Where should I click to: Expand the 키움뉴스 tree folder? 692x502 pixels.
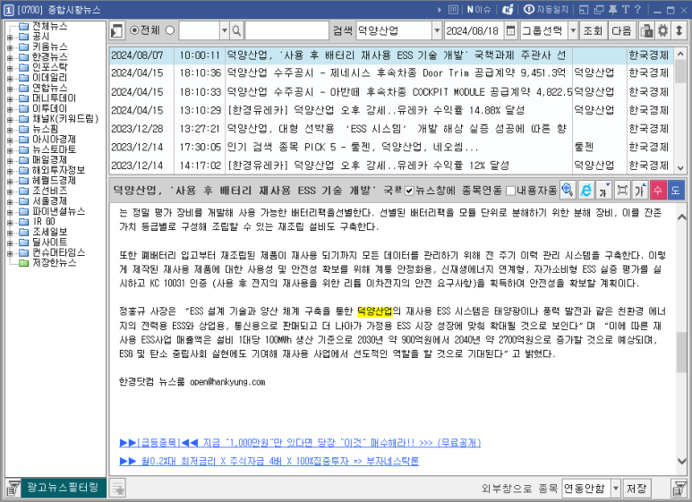click(x=10, y=47)
